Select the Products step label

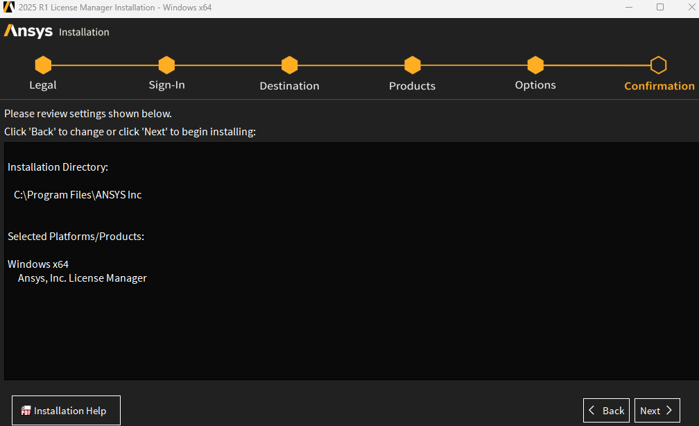pos(413,85)
